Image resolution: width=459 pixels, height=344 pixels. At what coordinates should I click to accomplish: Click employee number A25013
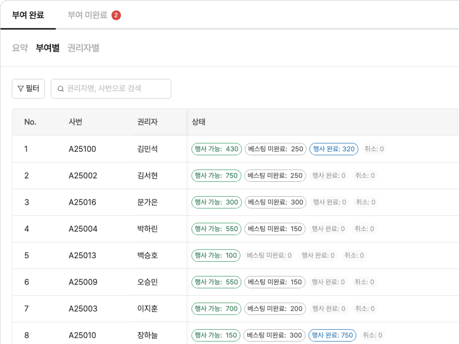(83, 255)
